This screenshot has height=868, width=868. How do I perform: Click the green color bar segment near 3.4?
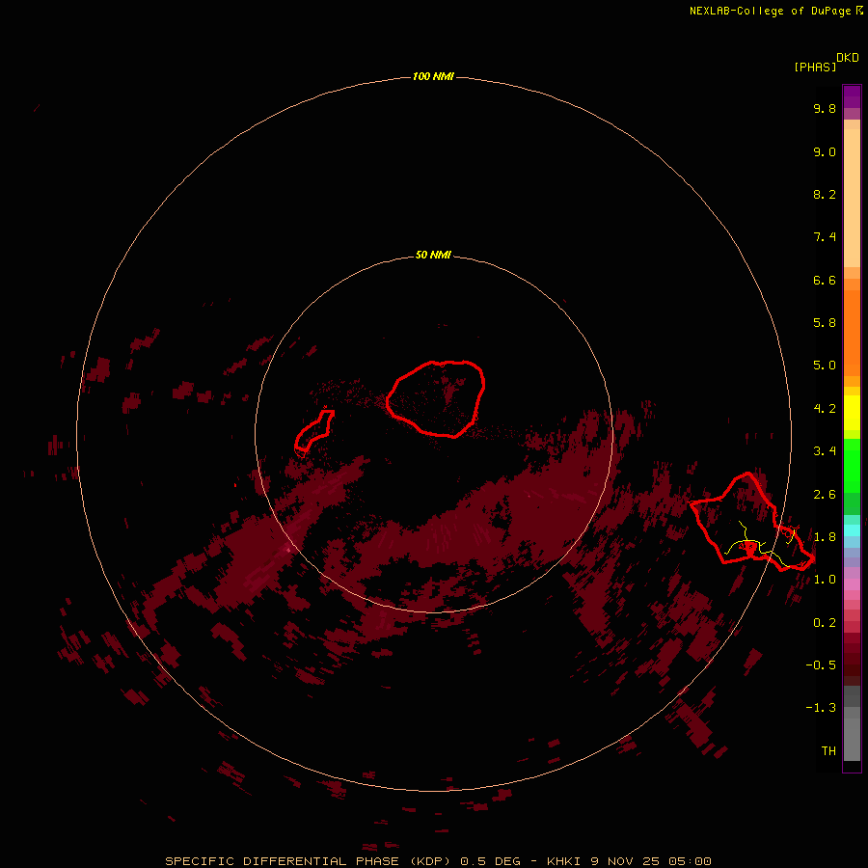(x=852, y=466)
